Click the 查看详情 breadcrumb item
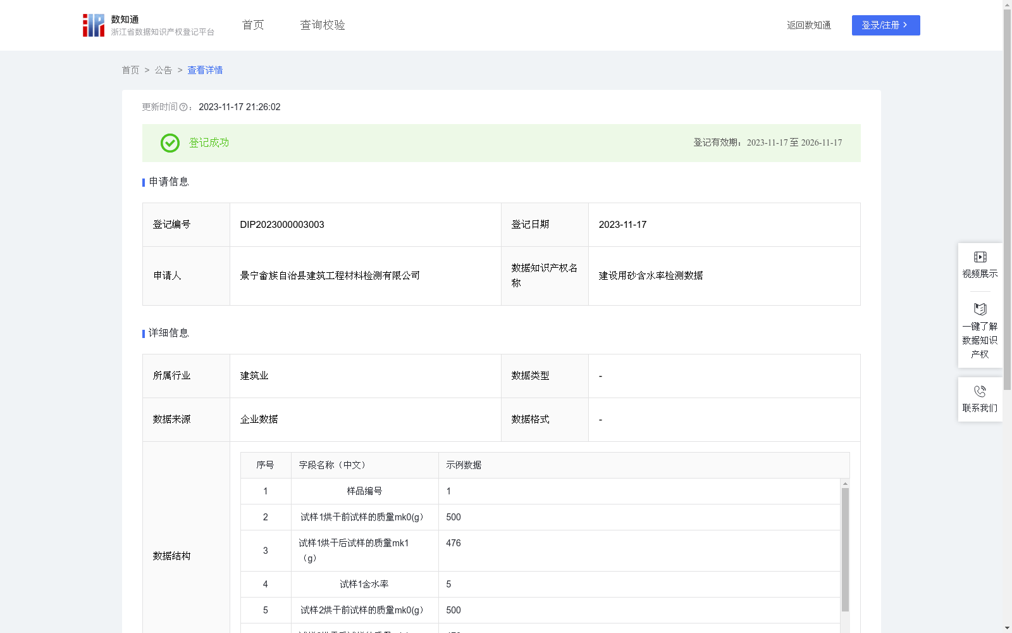 coord(204,70)
